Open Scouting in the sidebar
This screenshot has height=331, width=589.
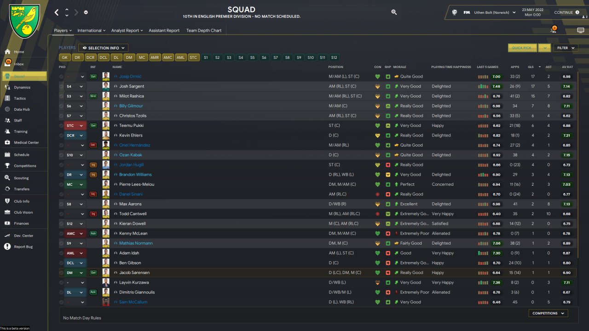click(21, 178)
